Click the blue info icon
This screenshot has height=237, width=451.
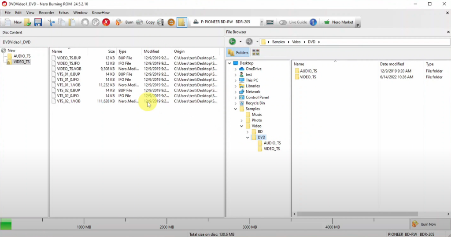pos(313,22)
